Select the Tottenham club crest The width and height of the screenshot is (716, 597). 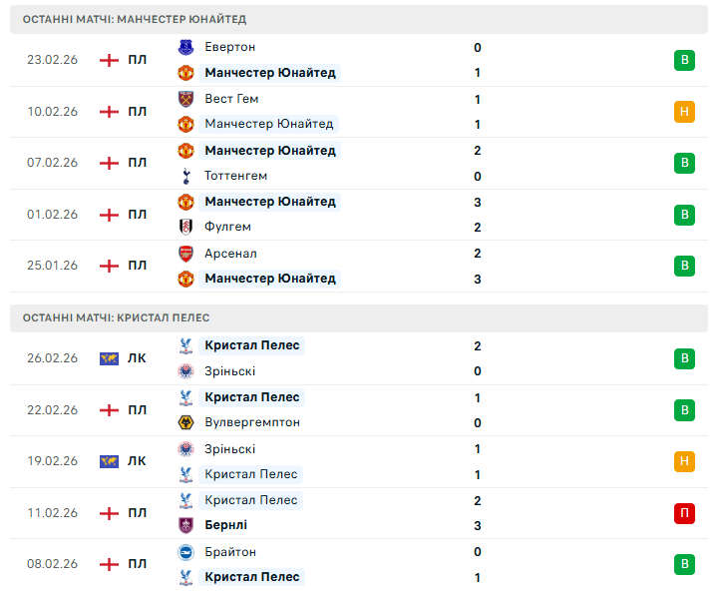click(185, 176)
